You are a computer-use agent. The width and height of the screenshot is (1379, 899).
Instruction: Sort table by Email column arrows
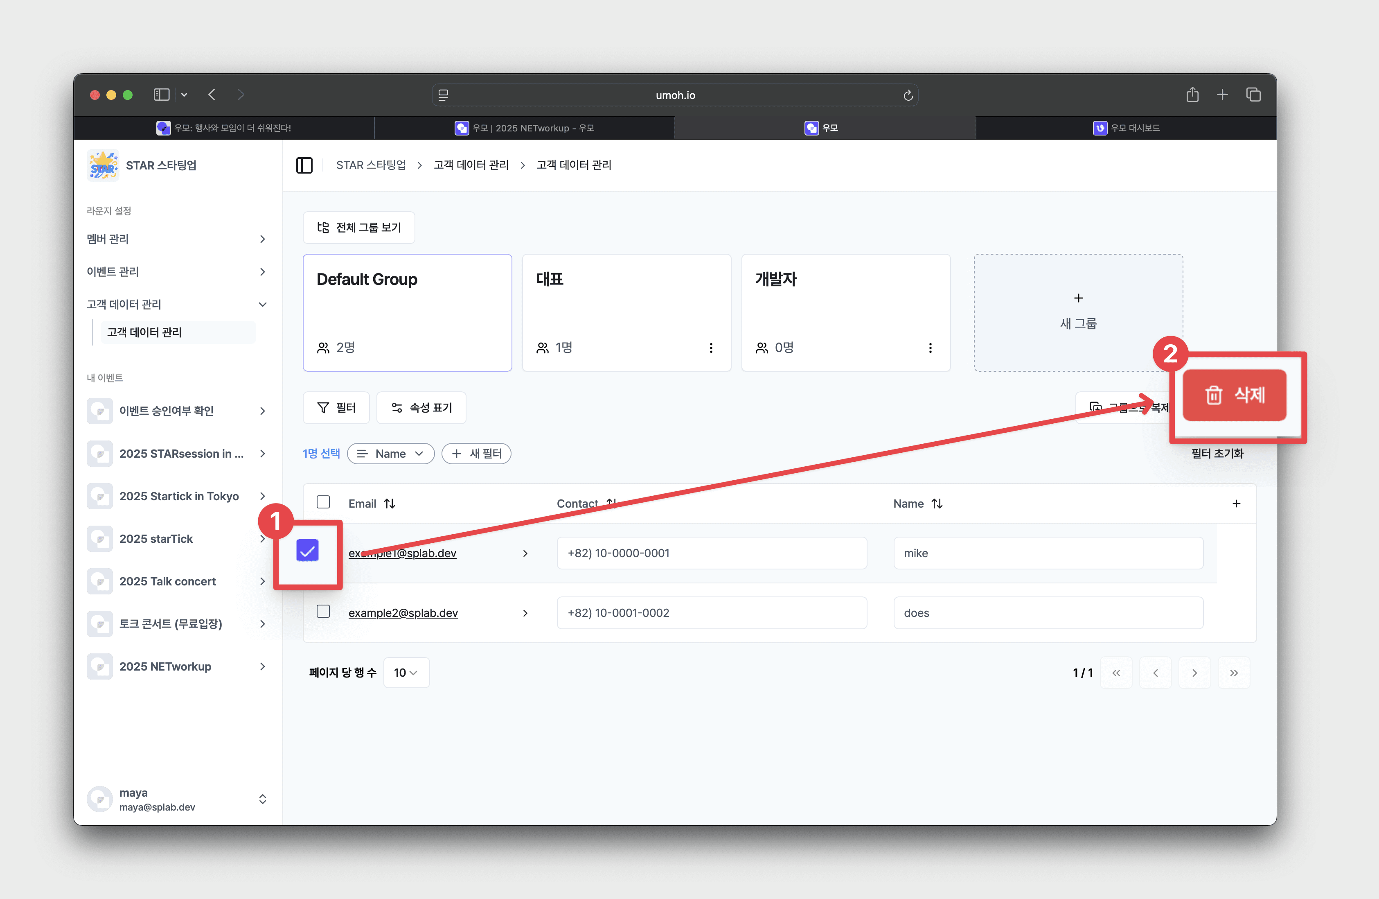coord(390,504)
